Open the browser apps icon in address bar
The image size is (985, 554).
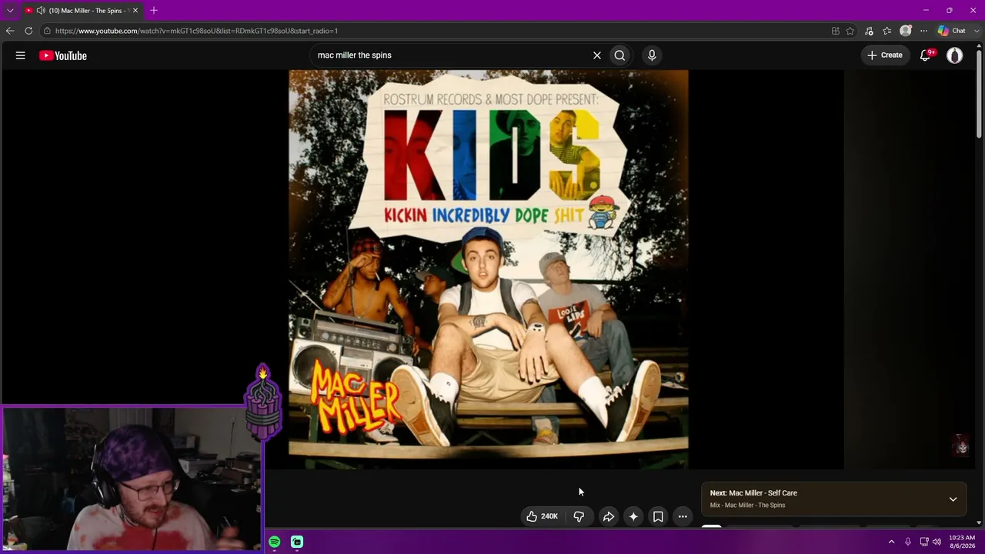(835, 31)
